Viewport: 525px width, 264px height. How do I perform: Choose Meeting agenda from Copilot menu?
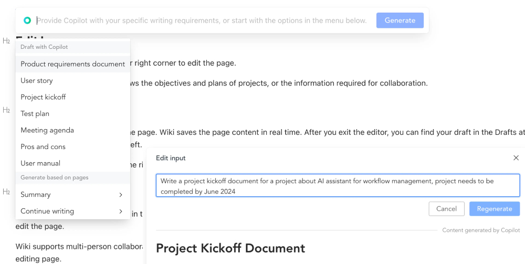tap(47, 130)
